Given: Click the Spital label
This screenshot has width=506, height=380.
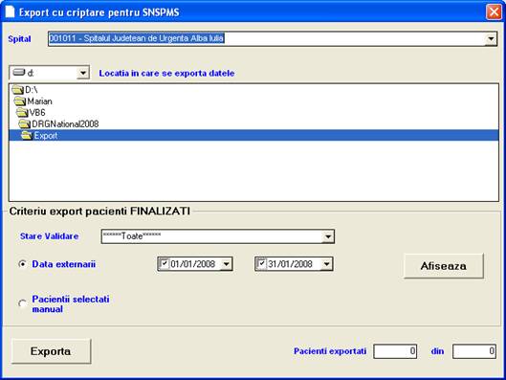Looking at the screenshot, I should click(19, 39).
